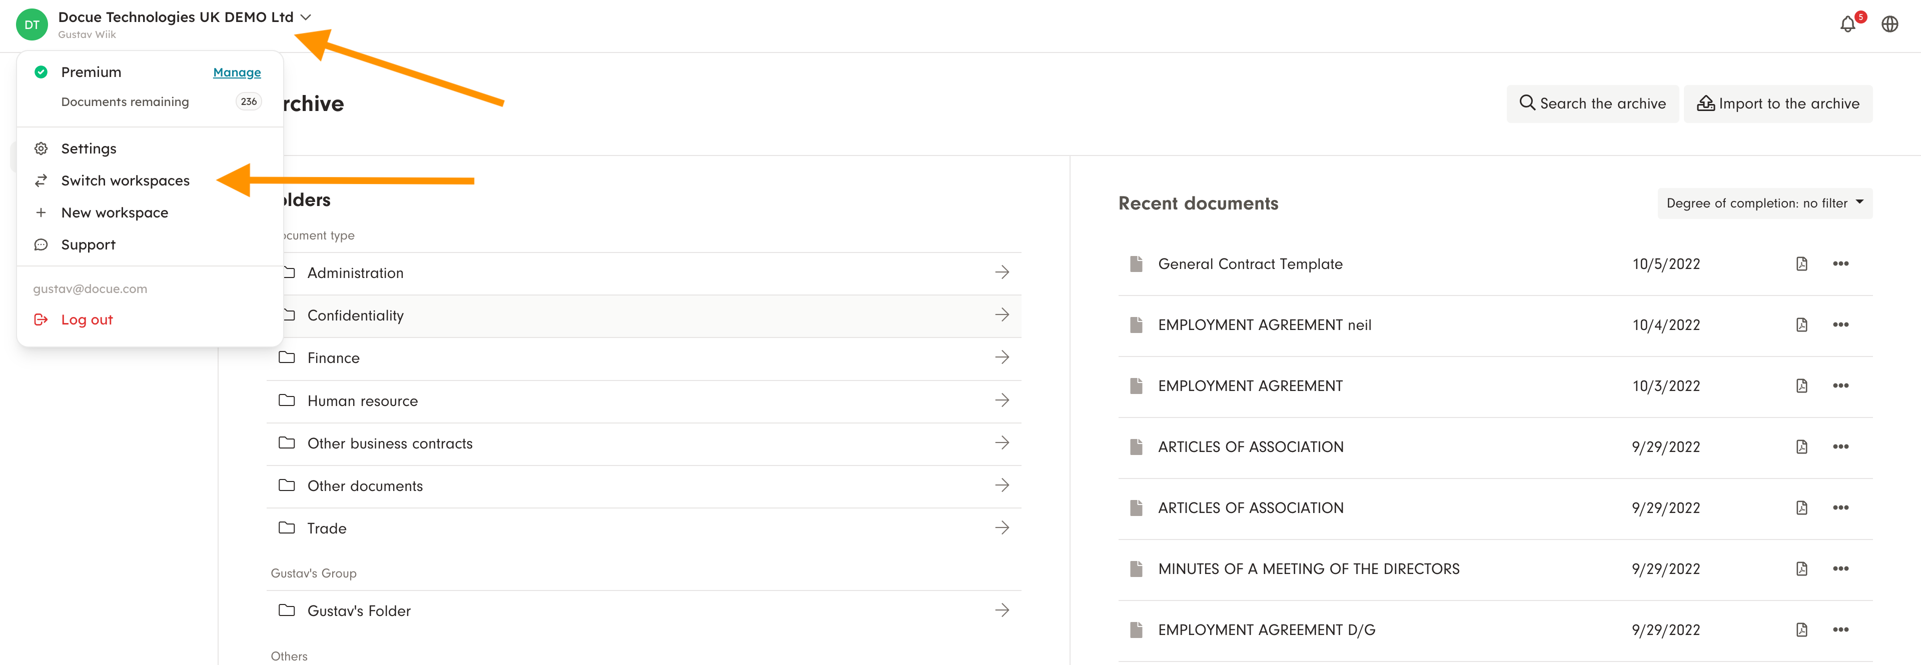Open more options for EMPLOYMENT AGREEMENT neil

tap(1840, 325)
